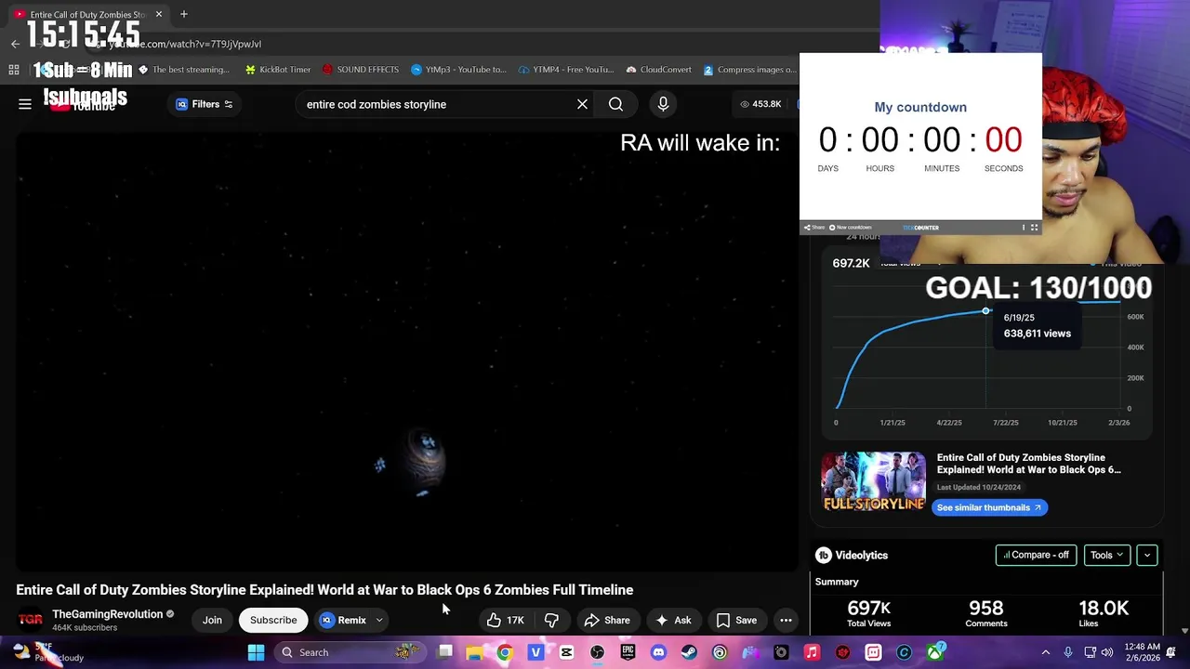Click the vidIQ Remix button
Image resolution: width=1190 pixels, height=669 pixels.
[x=343, y=620]
